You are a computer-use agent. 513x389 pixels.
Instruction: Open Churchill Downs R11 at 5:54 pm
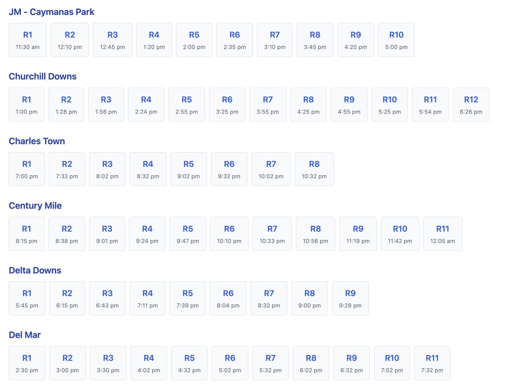pos(430,105)
